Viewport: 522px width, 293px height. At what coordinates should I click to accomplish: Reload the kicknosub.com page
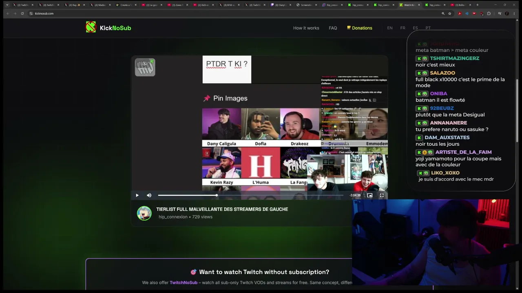[22, 13]
